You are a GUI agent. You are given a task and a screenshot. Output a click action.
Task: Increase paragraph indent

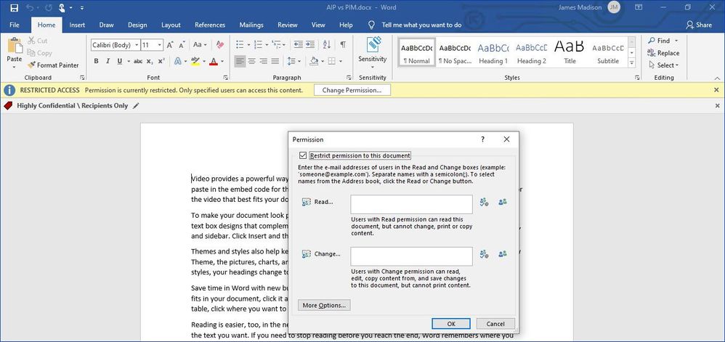(309, 45)
